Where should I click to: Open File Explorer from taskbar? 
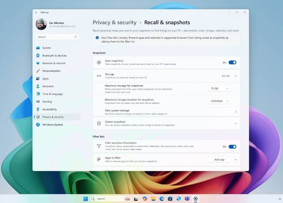tap(153, 199)
